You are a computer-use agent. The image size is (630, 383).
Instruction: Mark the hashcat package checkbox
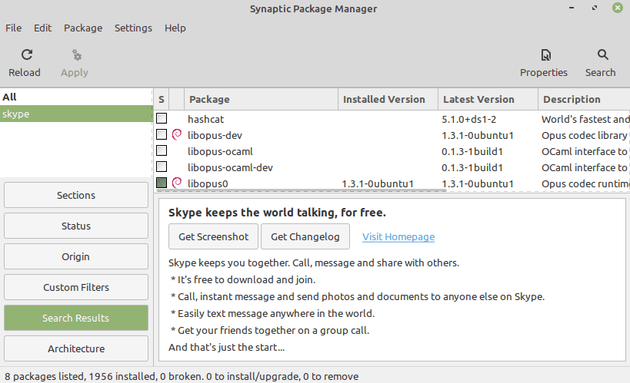162,119
